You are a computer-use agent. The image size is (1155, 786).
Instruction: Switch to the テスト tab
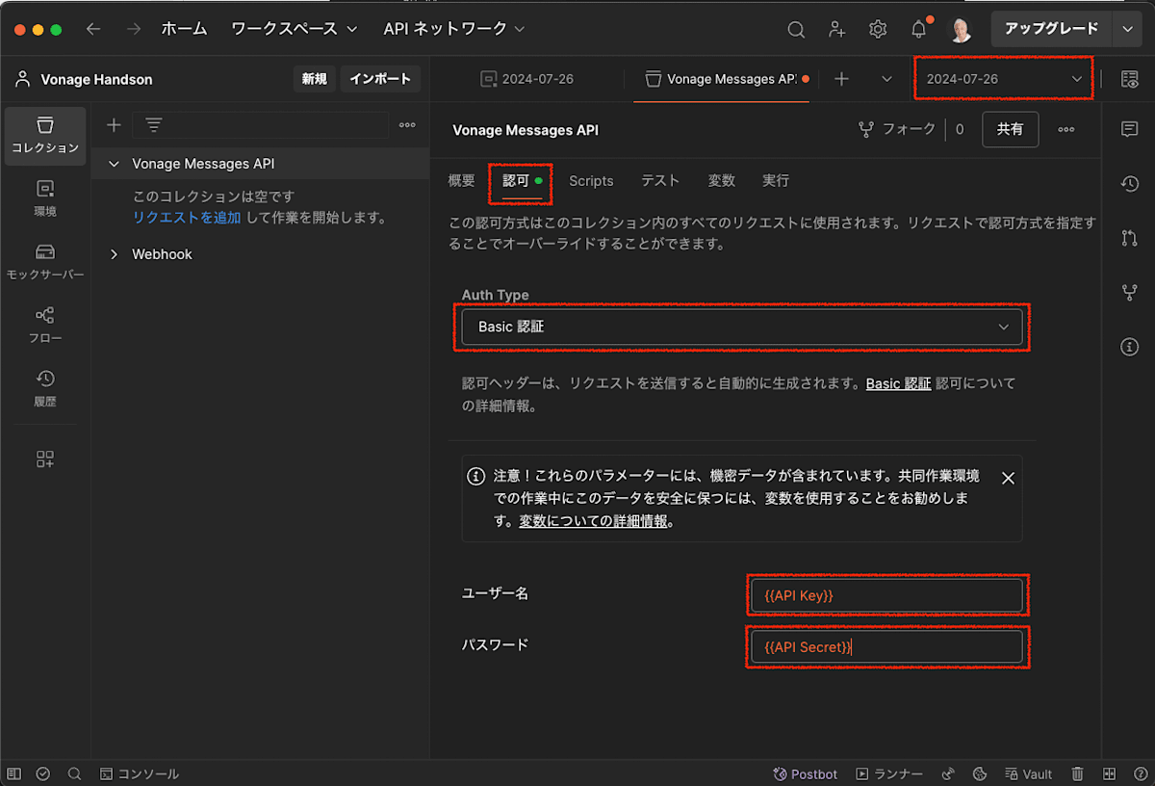660,180
